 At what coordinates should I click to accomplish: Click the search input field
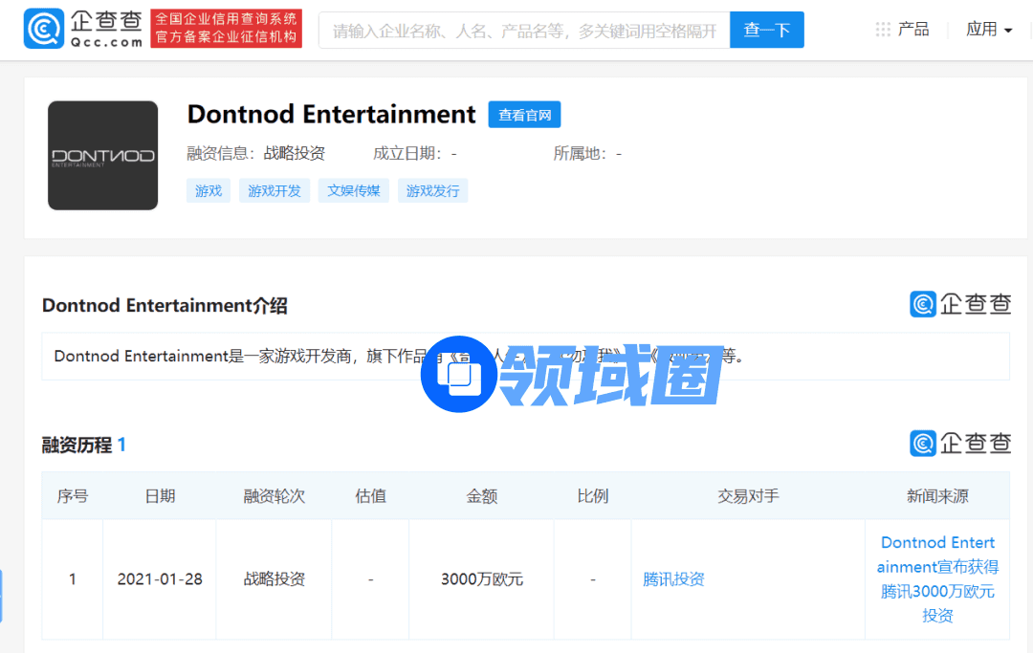pos(524,31)
